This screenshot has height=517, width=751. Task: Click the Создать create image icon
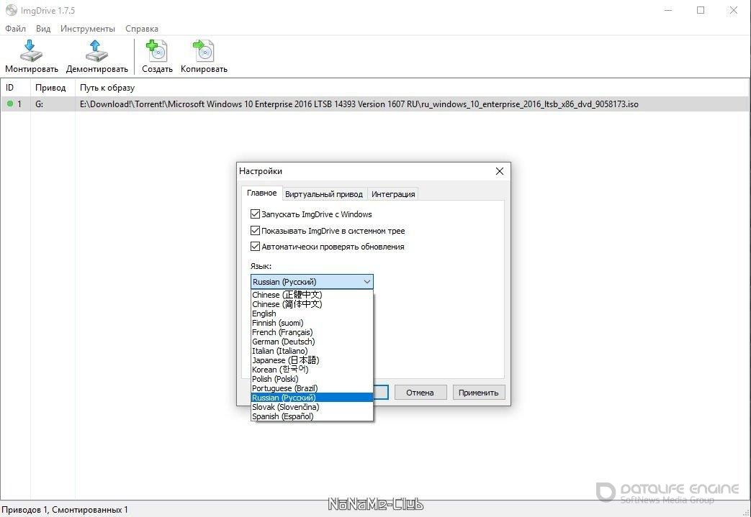click(x=156, y=51)
